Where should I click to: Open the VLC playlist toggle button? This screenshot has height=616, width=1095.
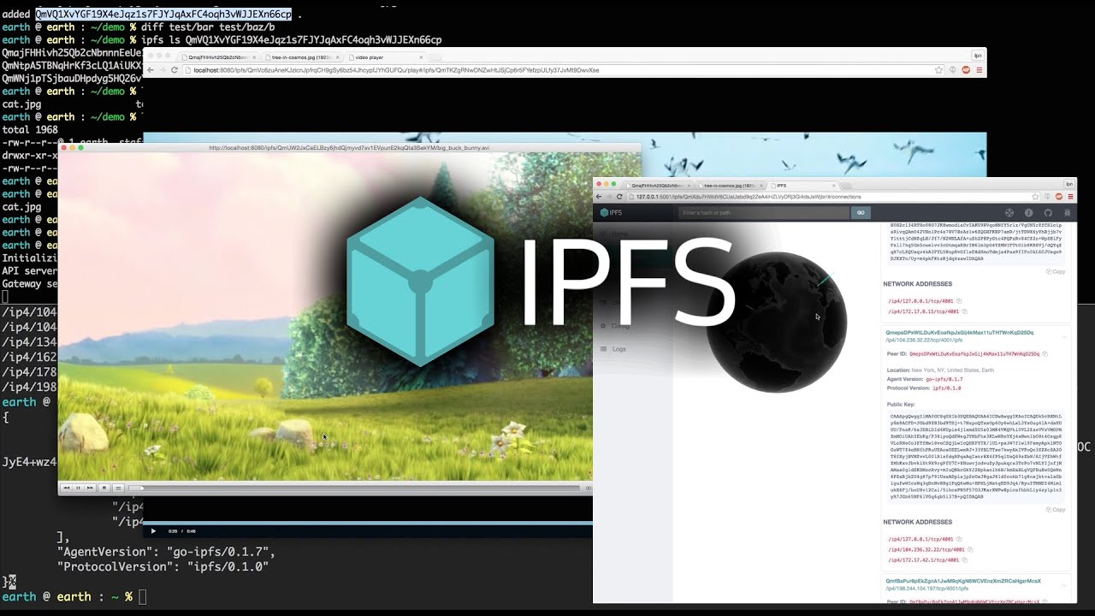point(118,488)
